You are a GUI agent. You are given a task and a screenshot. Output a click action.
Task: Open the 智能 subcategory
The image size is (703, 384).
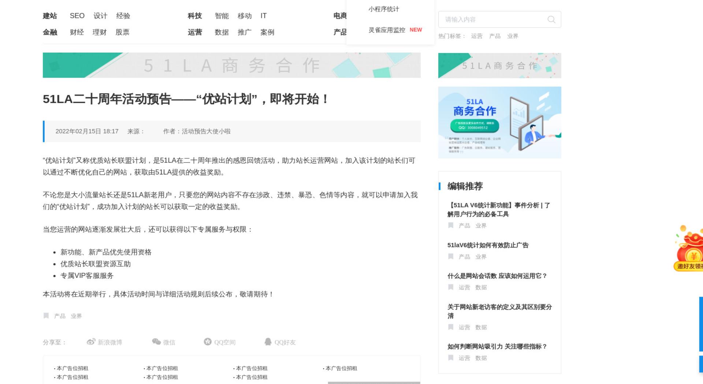222,16
